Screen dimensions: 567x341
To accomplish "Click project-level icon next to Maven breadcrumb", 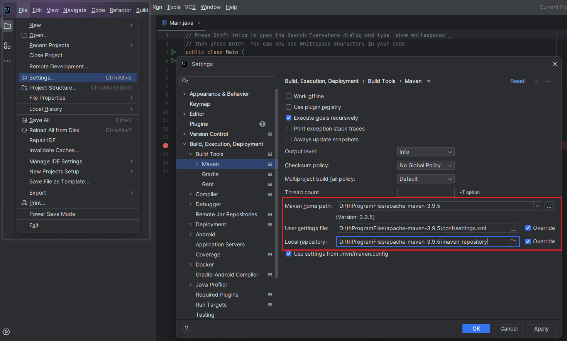I will 428,81.
